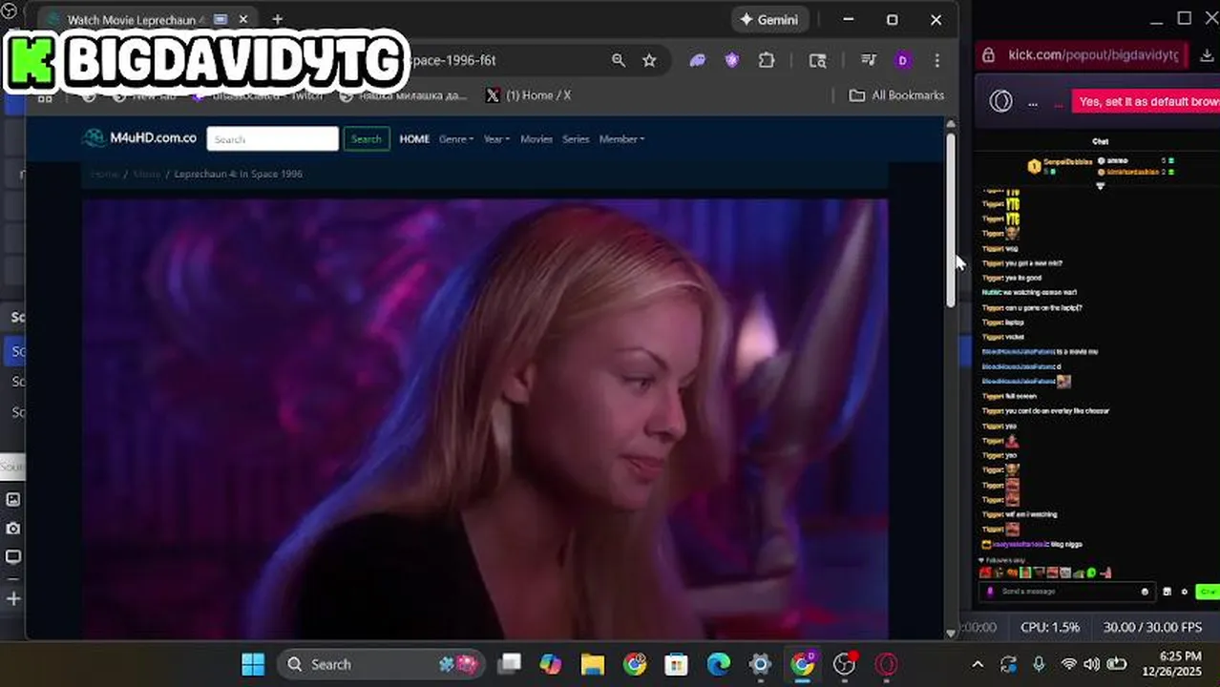1220x687 pixels.
Task: Open the purple shield extension icon
Action: [x=732, y=60]
